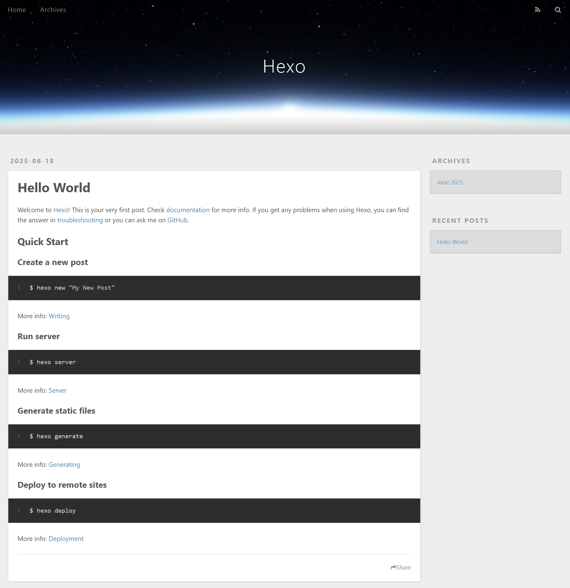This screenshot has height=588, width=570.
Task: Open June 2025 in Archives
Action: (x=450, y=182)
